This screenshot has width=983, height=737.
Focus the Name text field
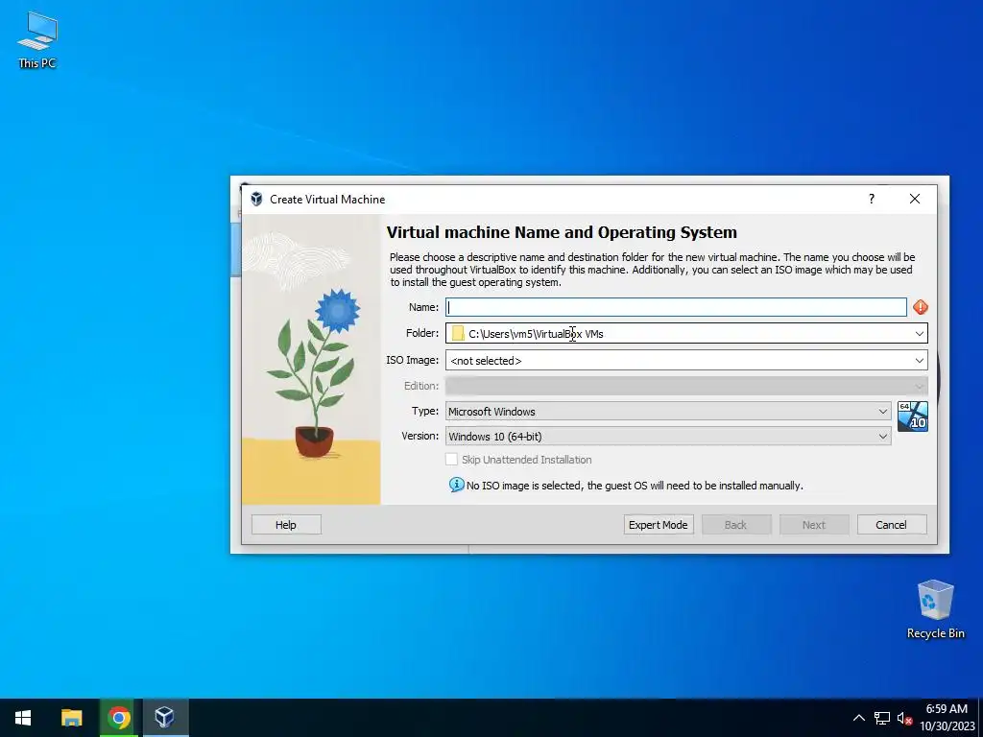click(676, 307)
